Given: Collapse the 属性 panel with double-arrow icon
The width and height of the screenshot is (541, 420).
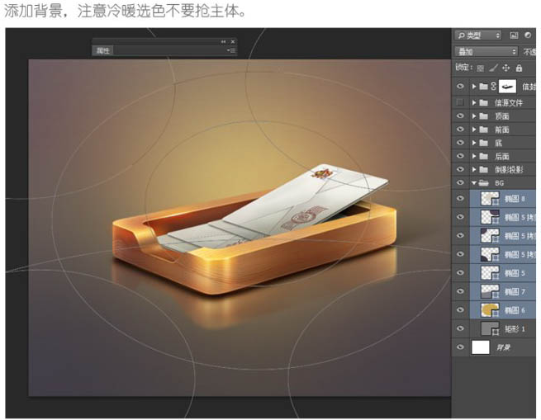Looking at the screenshot, I should [x=223, y=41].
